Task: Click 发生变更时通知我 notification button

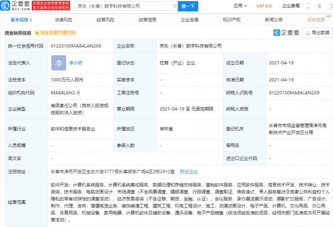Action: pyautogui.click(x=55, y=33)
